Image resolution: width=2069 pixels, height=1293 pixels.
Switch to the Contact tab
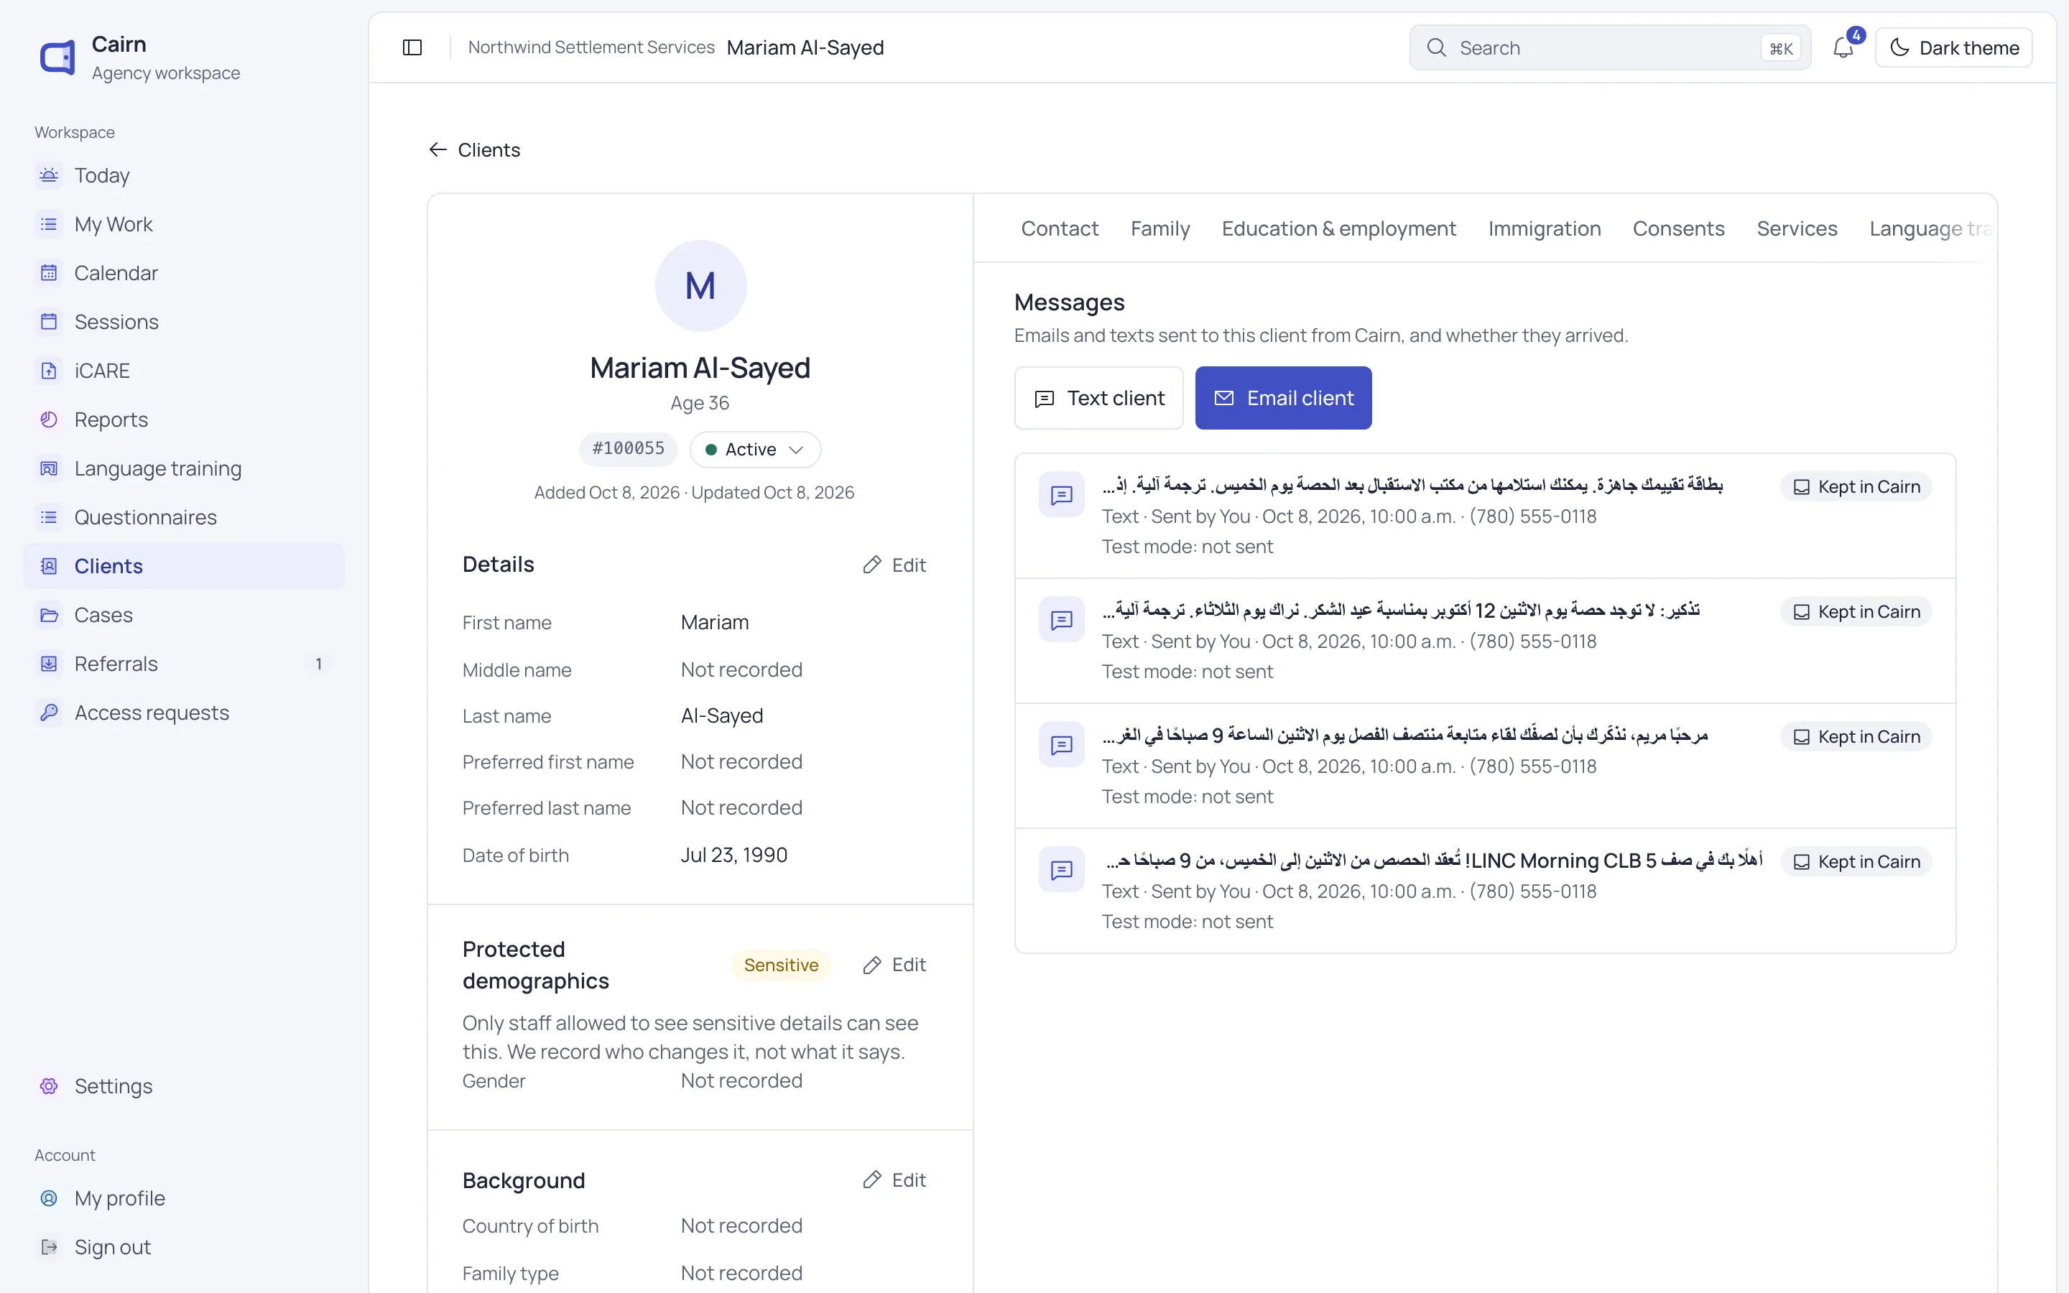coord(1060,228)
